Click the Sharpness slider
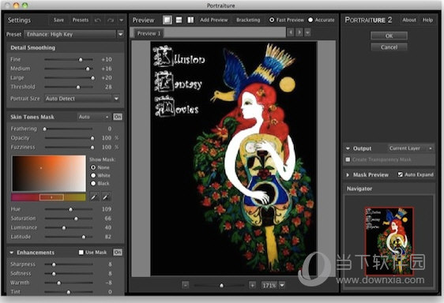 (69, 264)
